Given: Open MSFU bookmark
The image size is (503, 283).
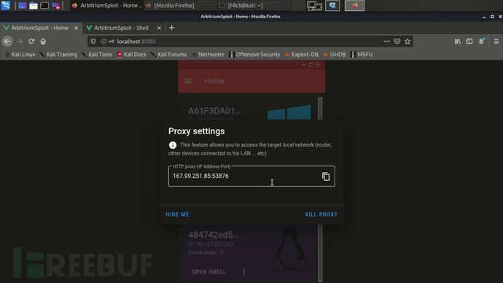Looking at the screenshot, I should (362, 55).
